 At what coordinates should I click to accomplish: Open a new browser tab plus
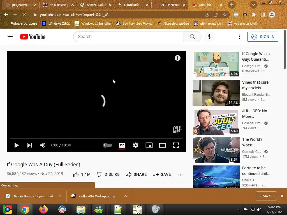232,5
